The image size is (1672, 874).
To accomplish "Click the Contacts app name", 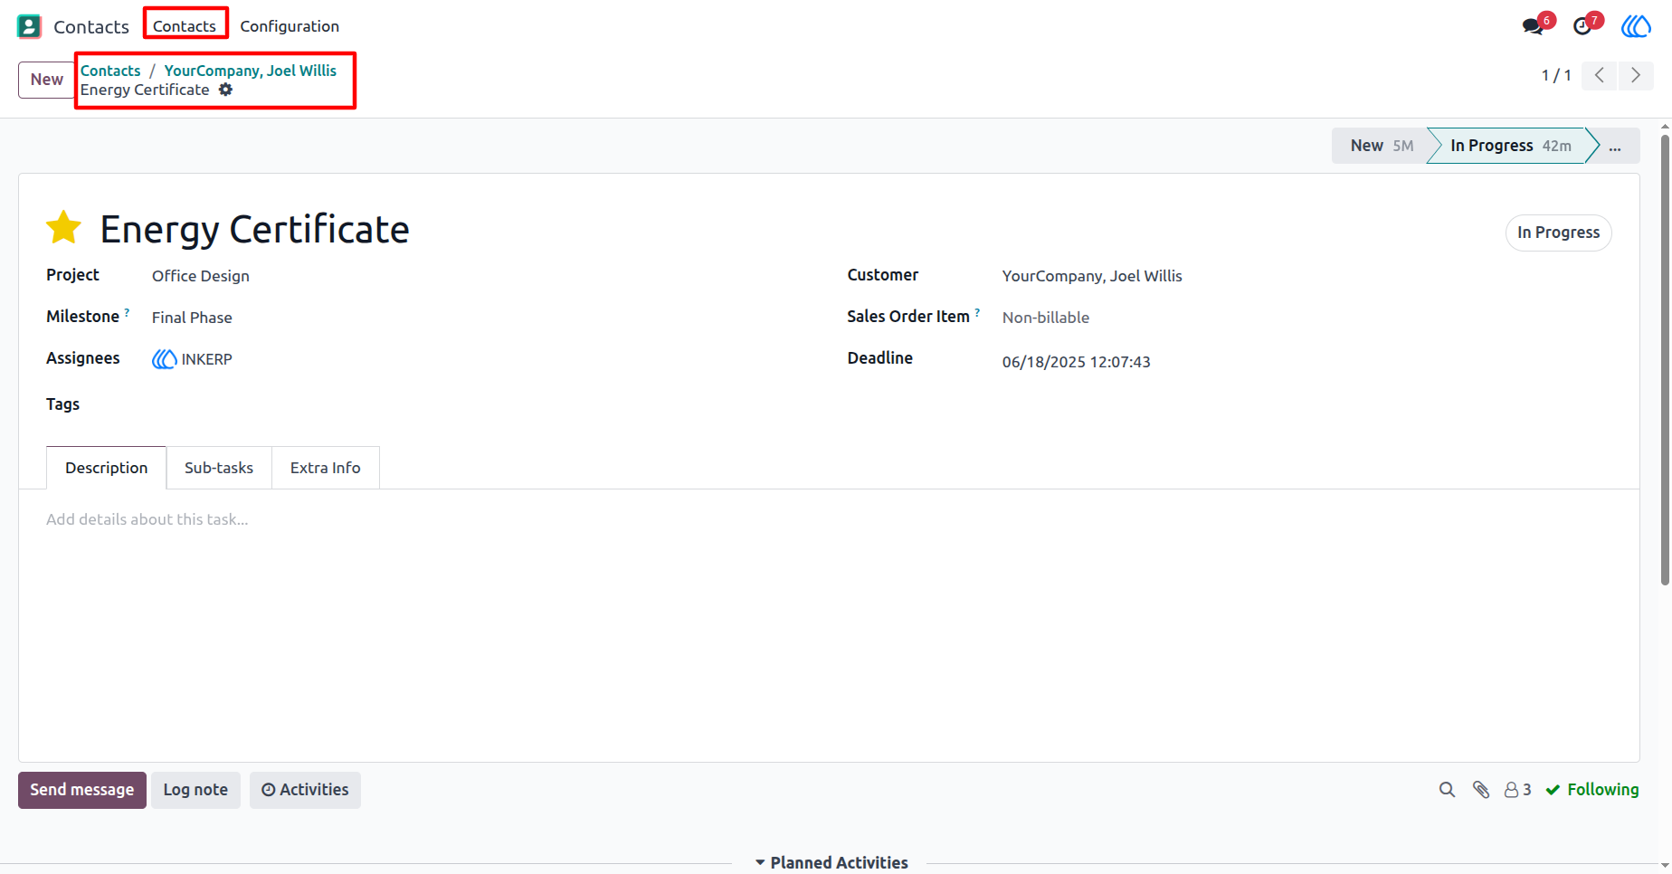I will [x=91, y=27].
